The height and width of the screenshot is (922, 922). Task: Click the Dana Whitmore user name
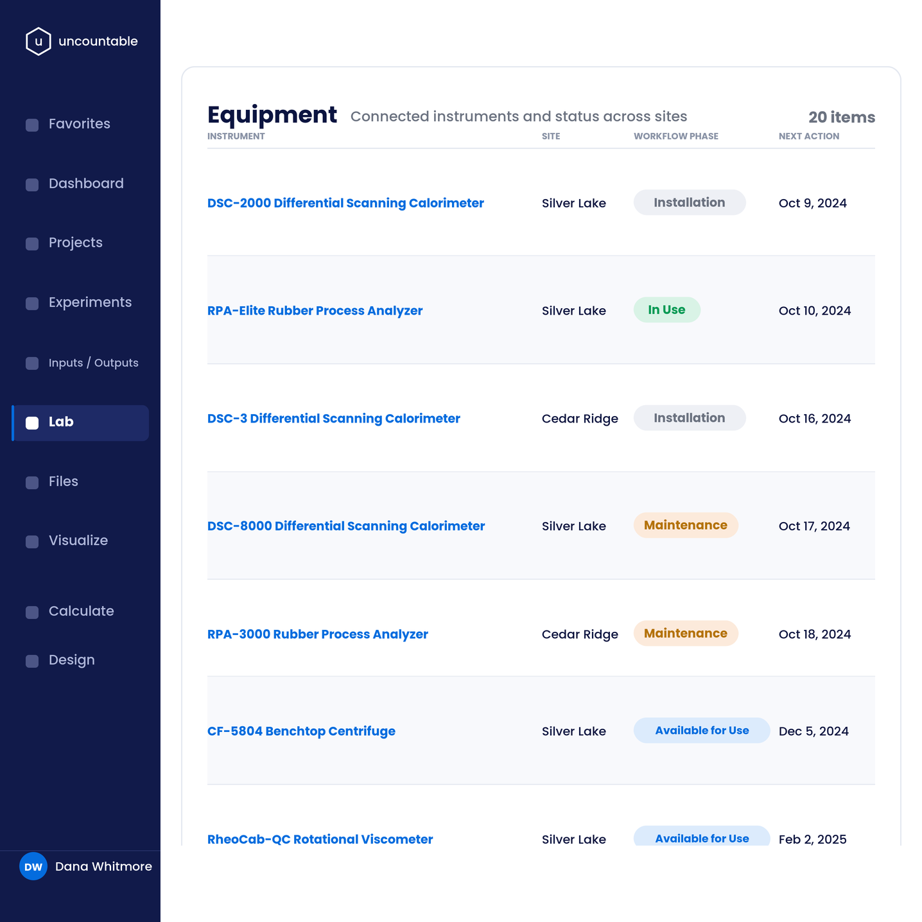(x=103, y=866)
